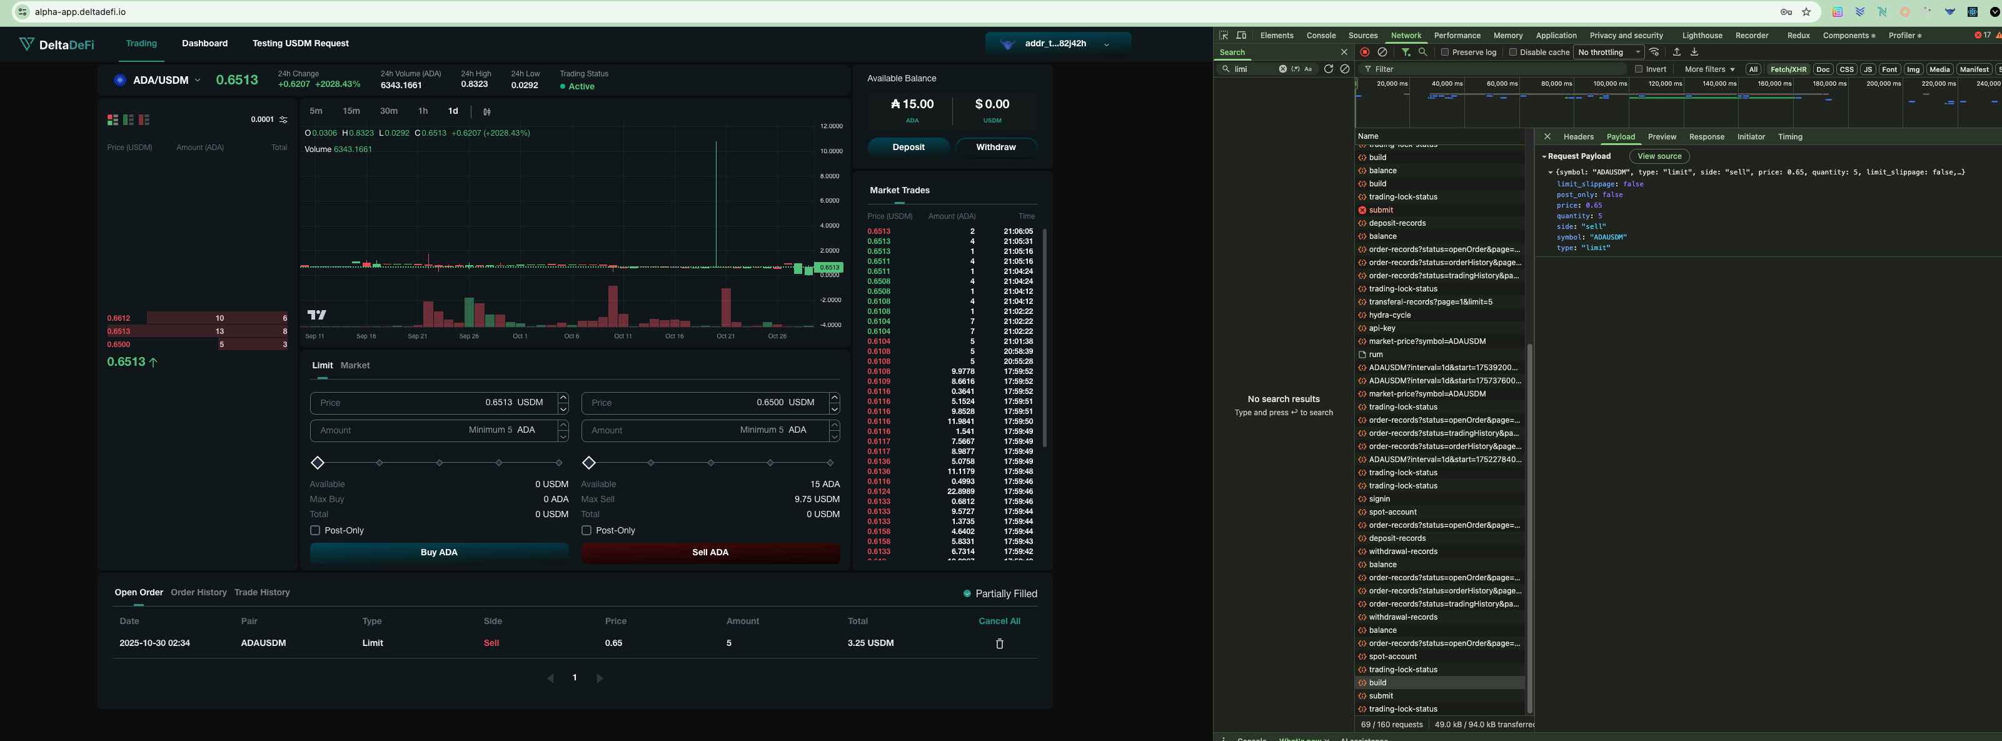Viewport: 2002px width, 741px height.
Task: Click the Deposit button
Action: [x=908, y=147]
